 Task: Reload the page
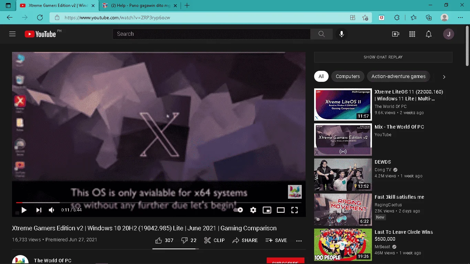[x=40, y=18]
